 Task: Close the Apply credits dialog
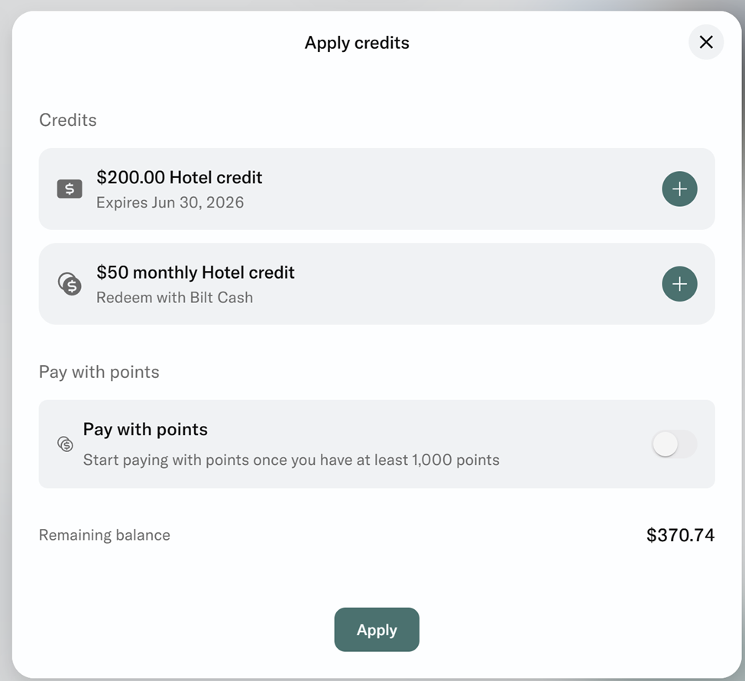706,43
